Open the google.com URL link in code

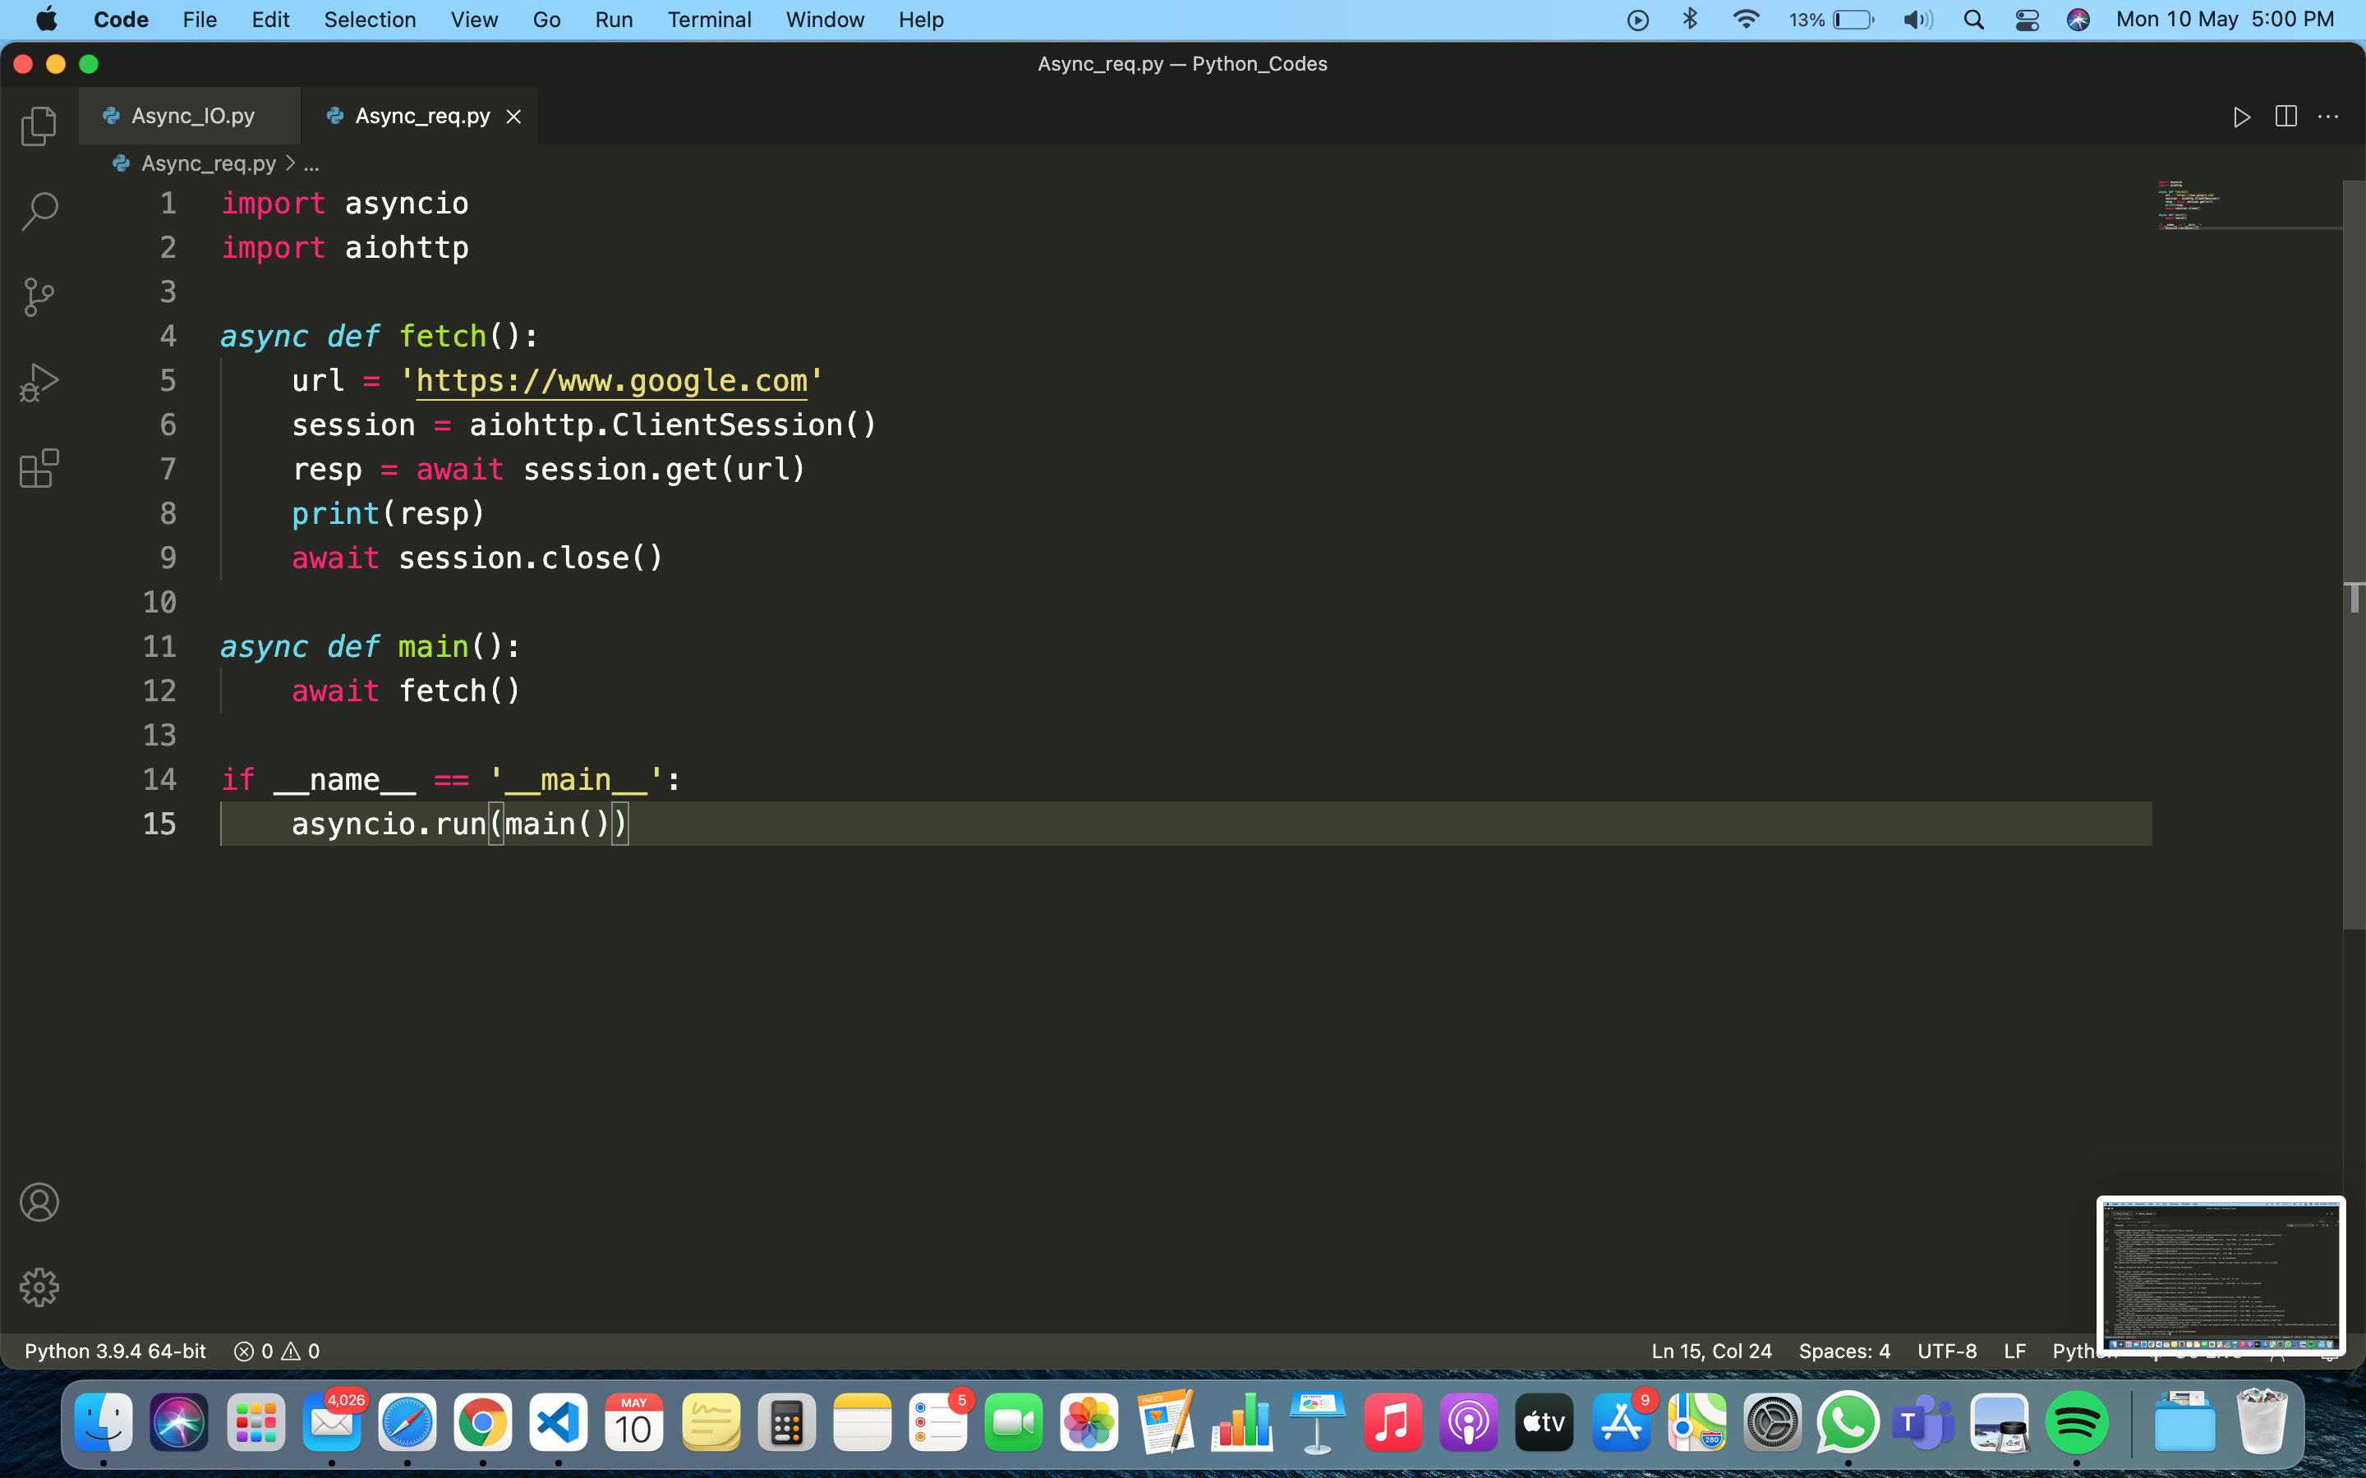pyautogui.click(x=611, y=380)
